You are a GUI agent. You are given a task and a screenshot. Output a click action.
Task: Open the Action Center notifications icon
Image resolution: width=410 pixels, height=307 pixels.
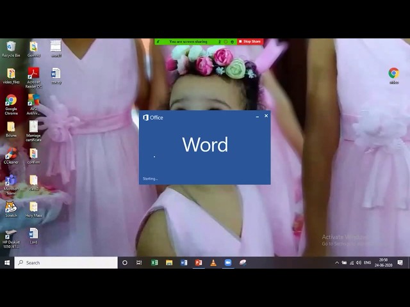[x=400, y=263]
